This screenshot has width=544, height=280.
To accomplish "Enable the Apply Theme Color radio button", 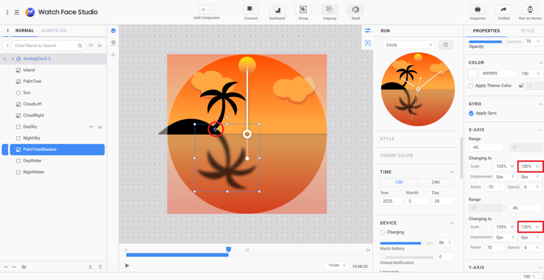I will coord(471,86).
